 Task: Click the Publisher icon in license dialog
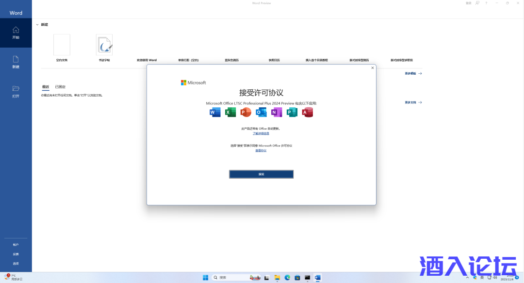click(292, 112)
